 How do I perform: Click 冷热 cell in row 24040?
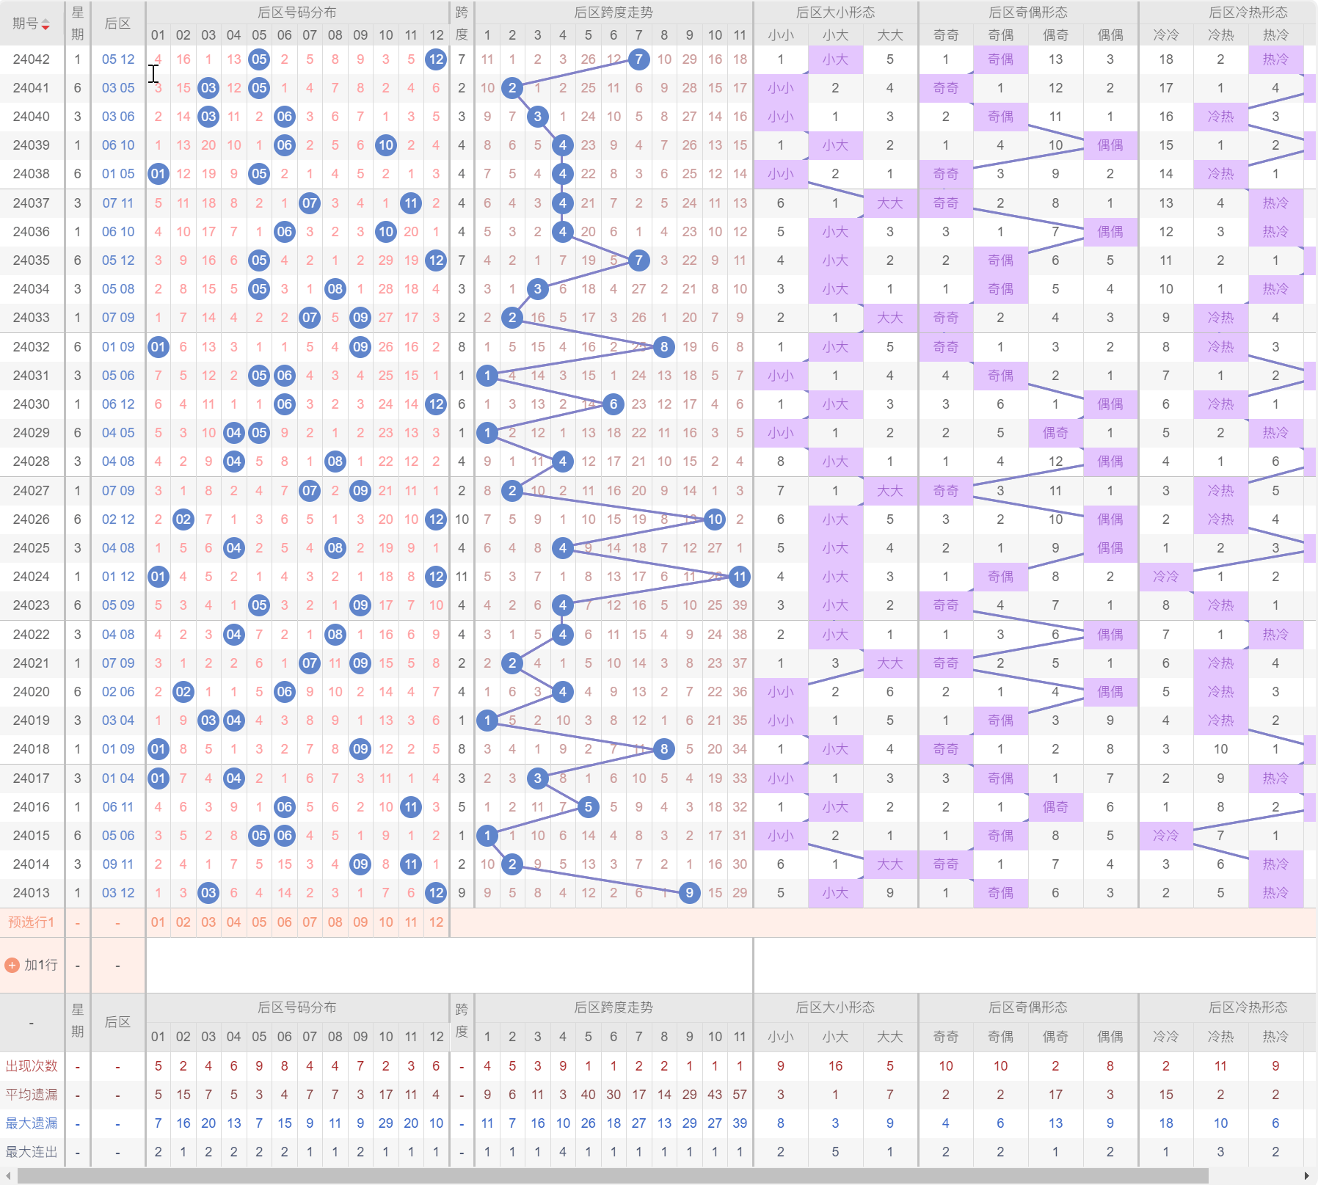pyautogui.click(x=1220, y=117)
